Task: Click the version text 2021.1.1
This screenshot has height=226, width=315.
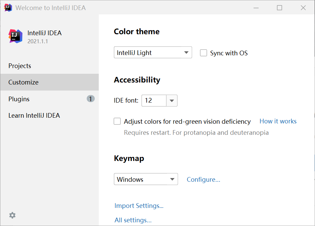Action: point(37,41)
